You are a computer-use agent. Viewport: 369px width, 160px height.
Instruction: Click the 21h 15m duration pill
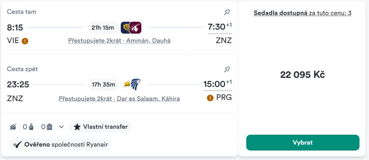[103, 28]
